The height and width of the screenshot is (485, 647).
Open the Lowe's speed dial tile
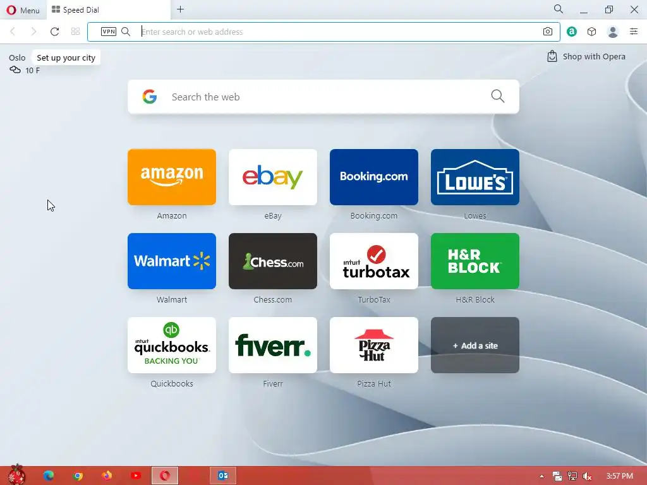(475, 177)
